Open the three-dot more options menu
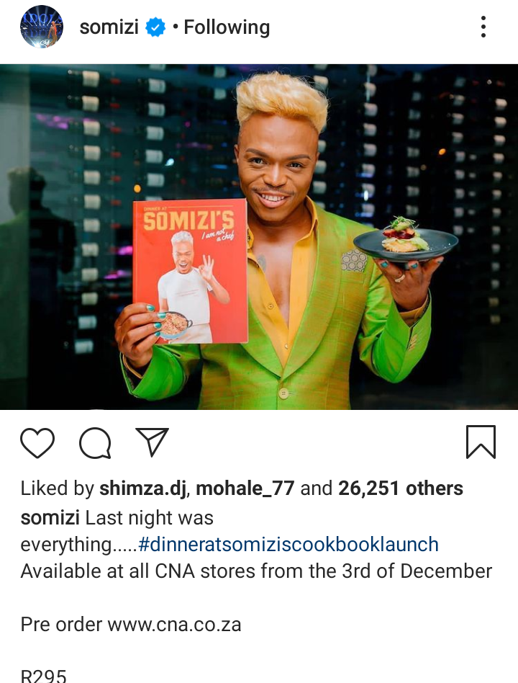Image resolution: width=518 pixels, height=683 pixels. [483, 27]
